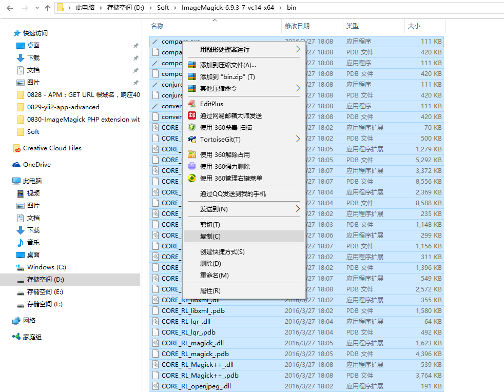
Task: Select 重命名(M) in the context menu
Action: (x=244, y=276)
